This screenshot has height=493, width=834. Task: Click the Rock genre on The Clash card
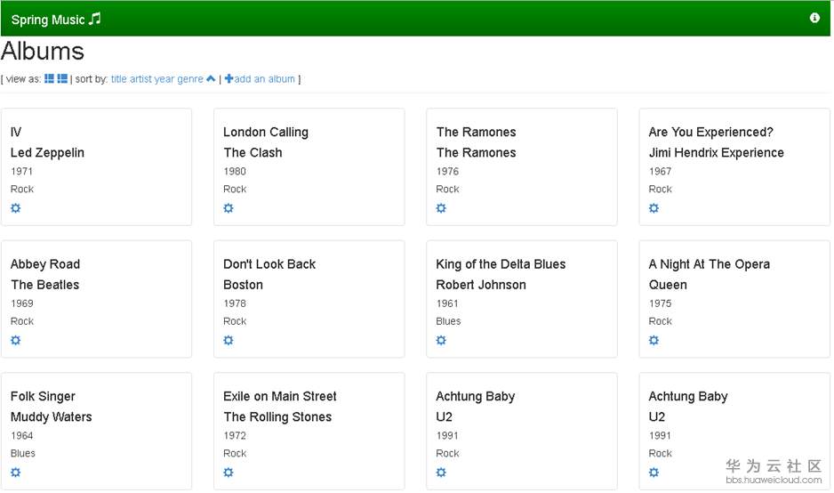pyautogui.click(x=235, y=189)
